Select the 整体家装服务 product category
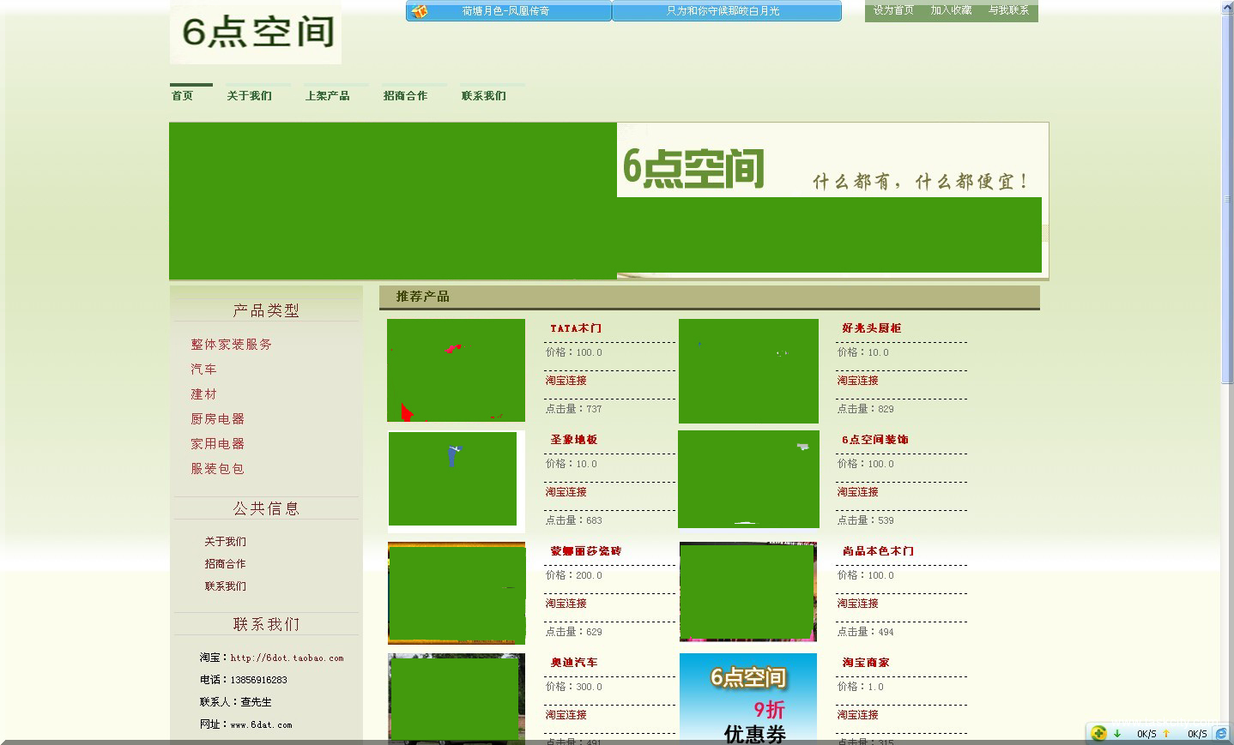 [231, 345]
